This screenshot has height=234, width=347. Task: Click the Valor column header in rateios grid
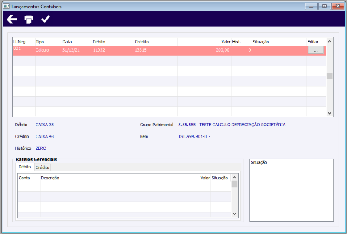pyautogui.click(x=181, y=178)
